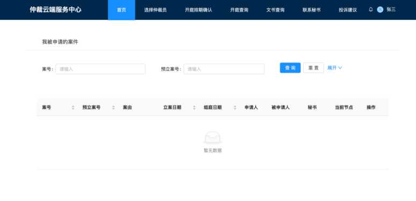Sort by 案号 column arrows

coord(73,107)
